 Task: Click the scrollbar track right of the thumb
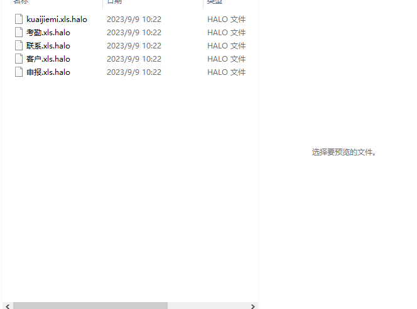(x=208, y=306)
